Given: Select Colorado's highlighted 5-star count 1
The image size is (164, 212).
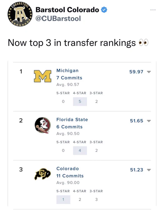Looking at the screenshot, I should coord(63,200).
